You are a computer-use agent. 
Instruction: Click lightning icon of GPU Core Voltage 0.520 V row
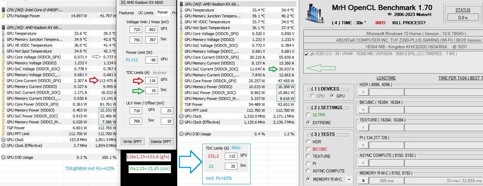tap(181, 34)
